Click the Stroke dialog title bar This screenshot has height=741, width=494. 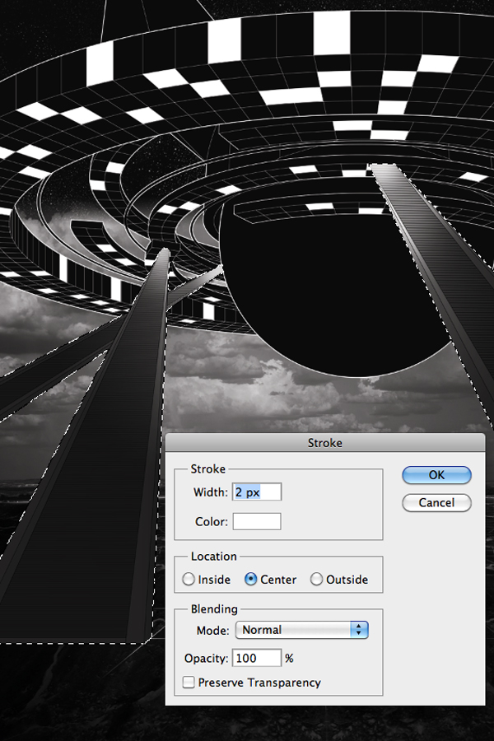(325, 442)
